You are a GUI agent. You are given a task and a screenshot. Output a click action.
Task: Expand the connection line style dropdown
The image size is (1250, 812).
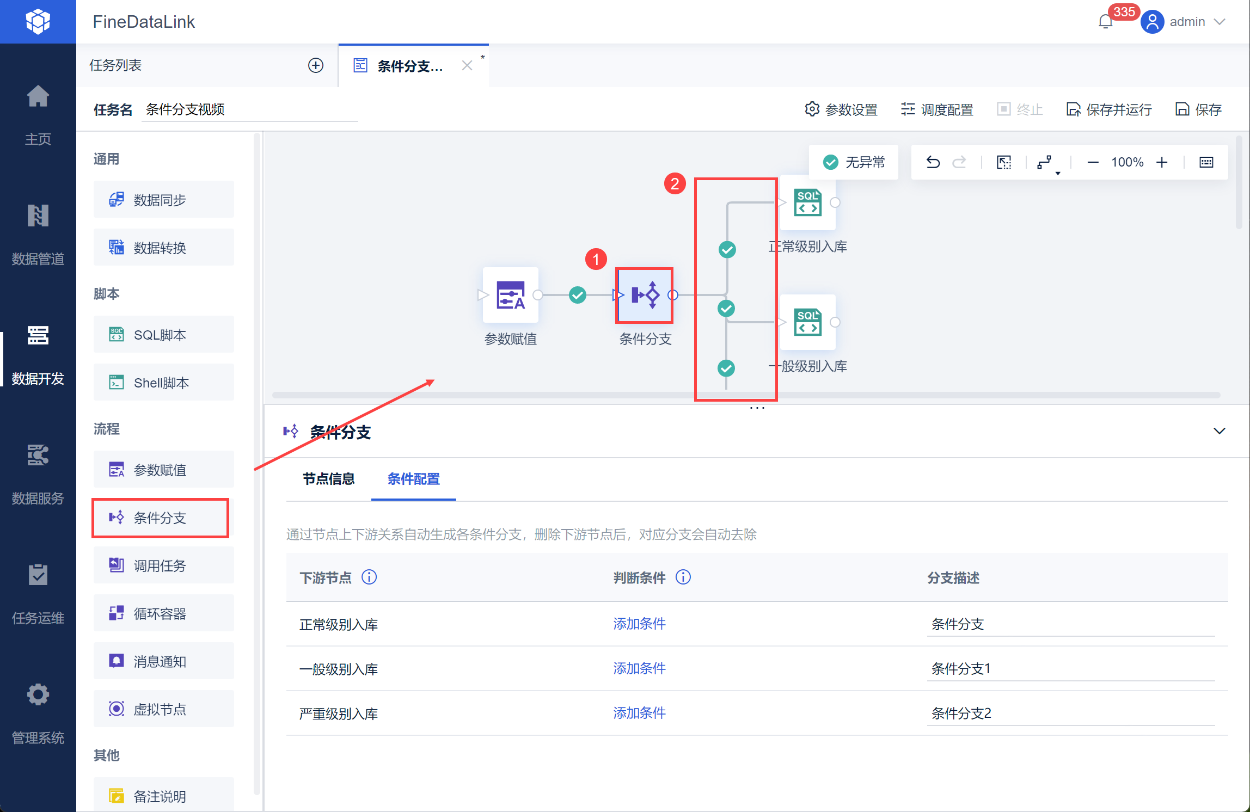point(1047,163)
